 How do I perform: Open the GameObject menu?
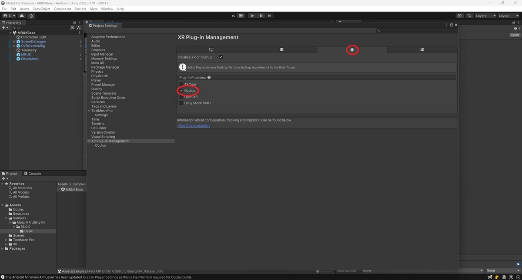pos(41,9)
